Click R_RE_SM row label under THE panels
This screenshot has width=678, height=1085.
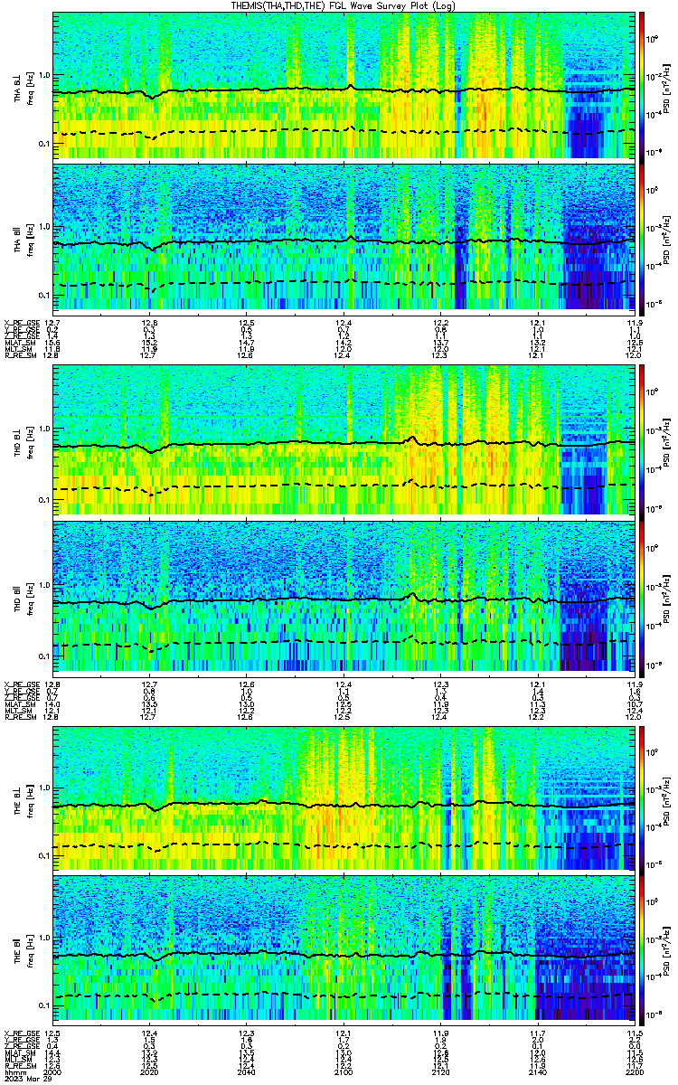coord(18,1067)
